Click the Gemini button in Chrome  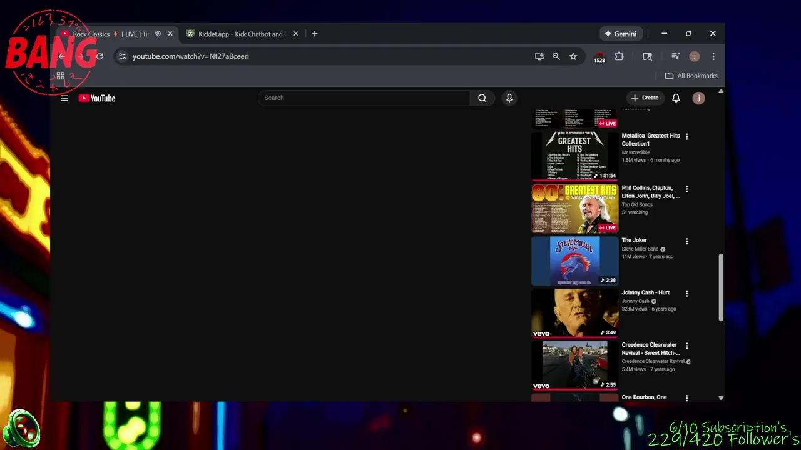[620, 34]
